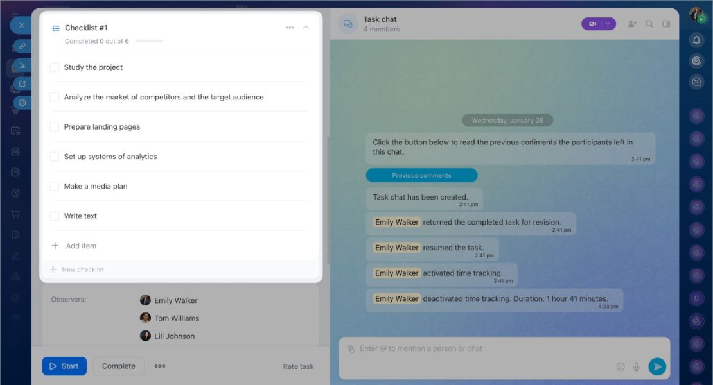Click the speech bubble icon under the bell
The image size is (713, 385).
tap(696, 81)
